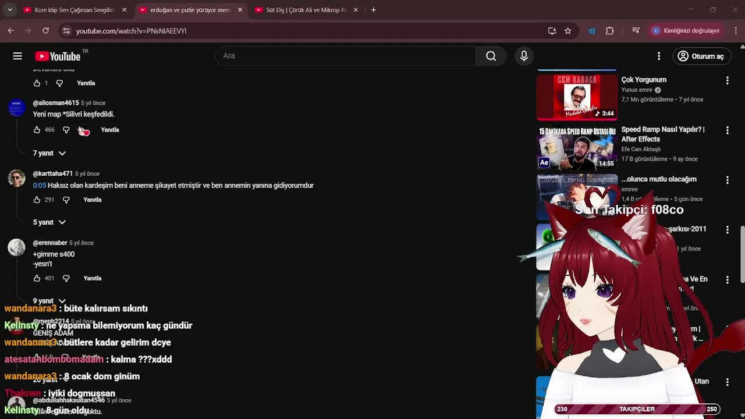Close the erdoğan ve putin tab
Screen dimensions: 745x419
point(240,10)
